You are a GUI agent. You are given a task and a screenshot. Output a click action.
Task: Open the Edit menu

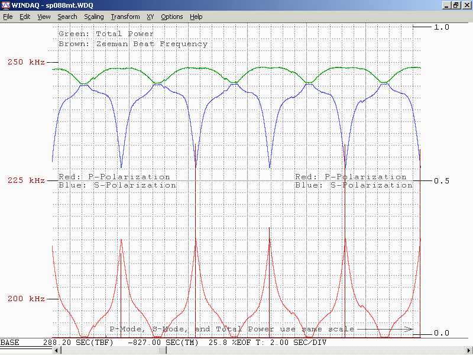click(25, 17)
